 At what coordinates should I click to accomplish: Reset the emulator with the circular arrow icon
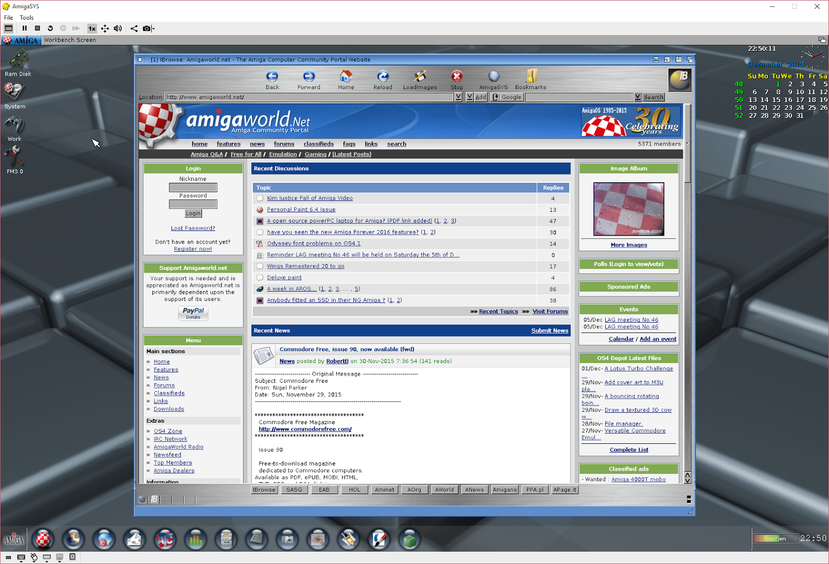[50, 28]
